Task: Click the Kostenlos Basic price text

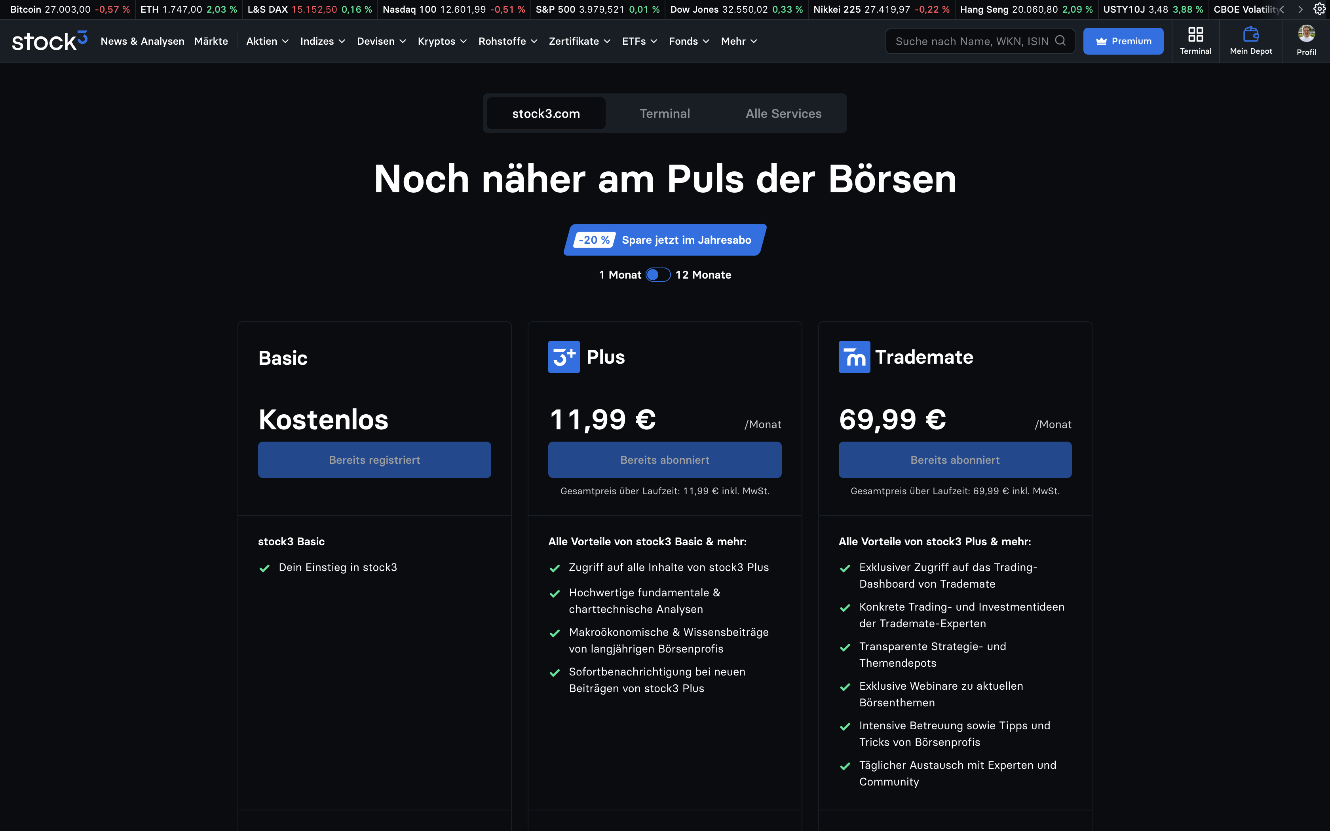Action: click(323, 419)
